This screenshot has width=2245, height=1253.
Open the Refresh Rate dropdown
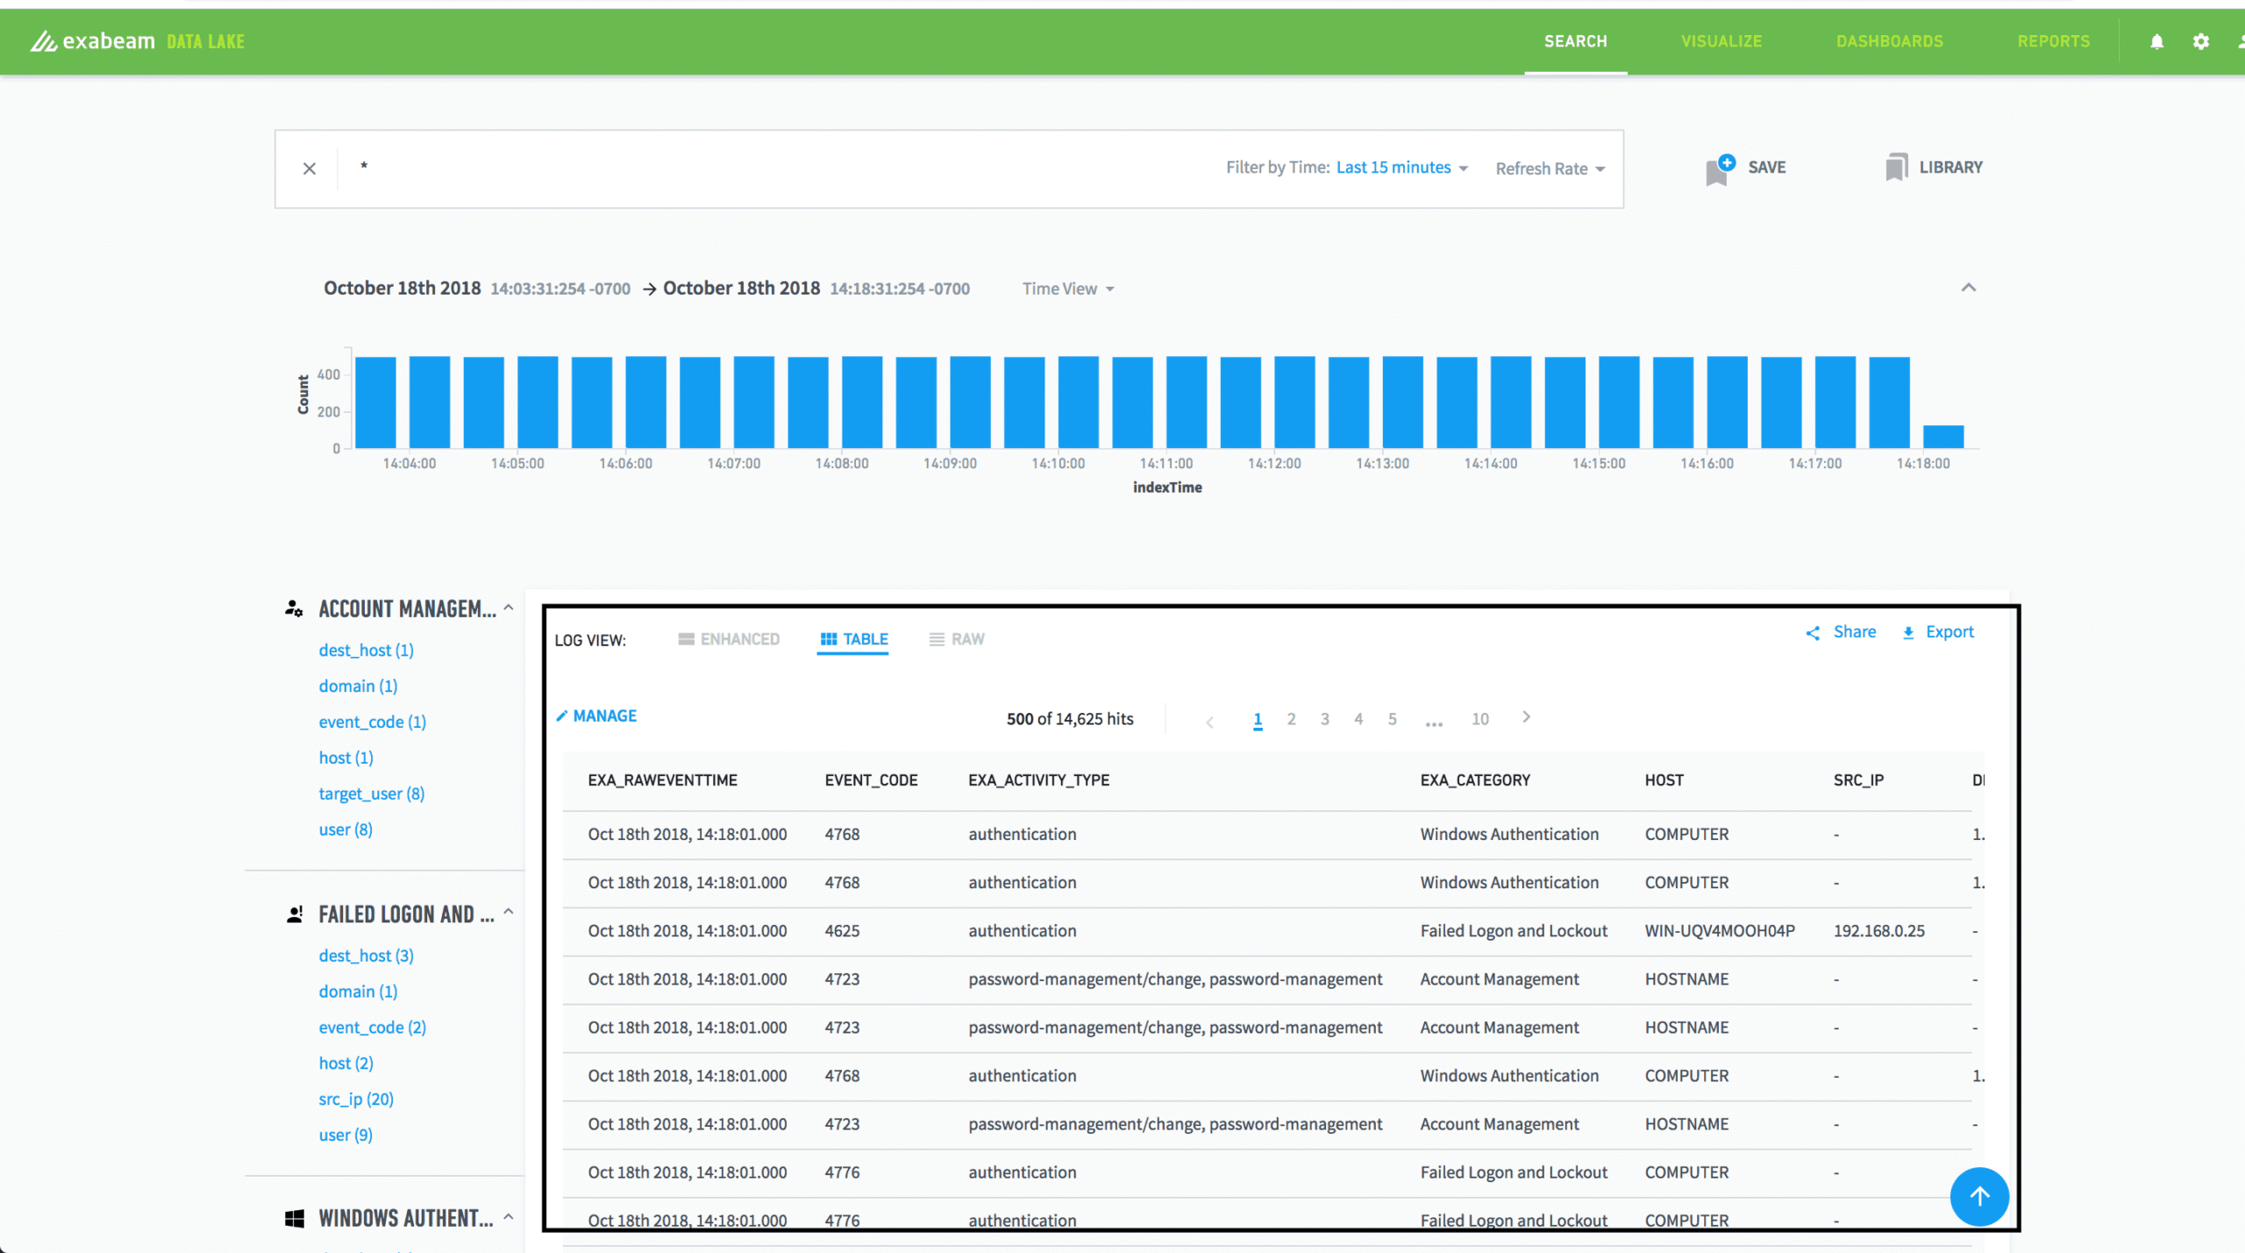point(1550,168)
